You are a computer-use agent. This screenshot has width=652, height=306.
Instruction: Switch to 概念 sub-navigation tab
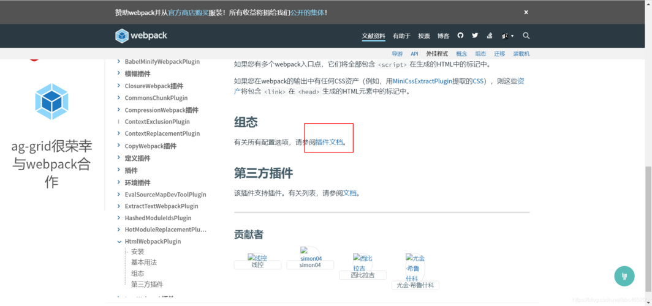[461, 54]
